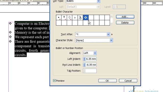Click the document tab close icon
This screenshot has width=163, height=92.
click(x=31, y=1)
